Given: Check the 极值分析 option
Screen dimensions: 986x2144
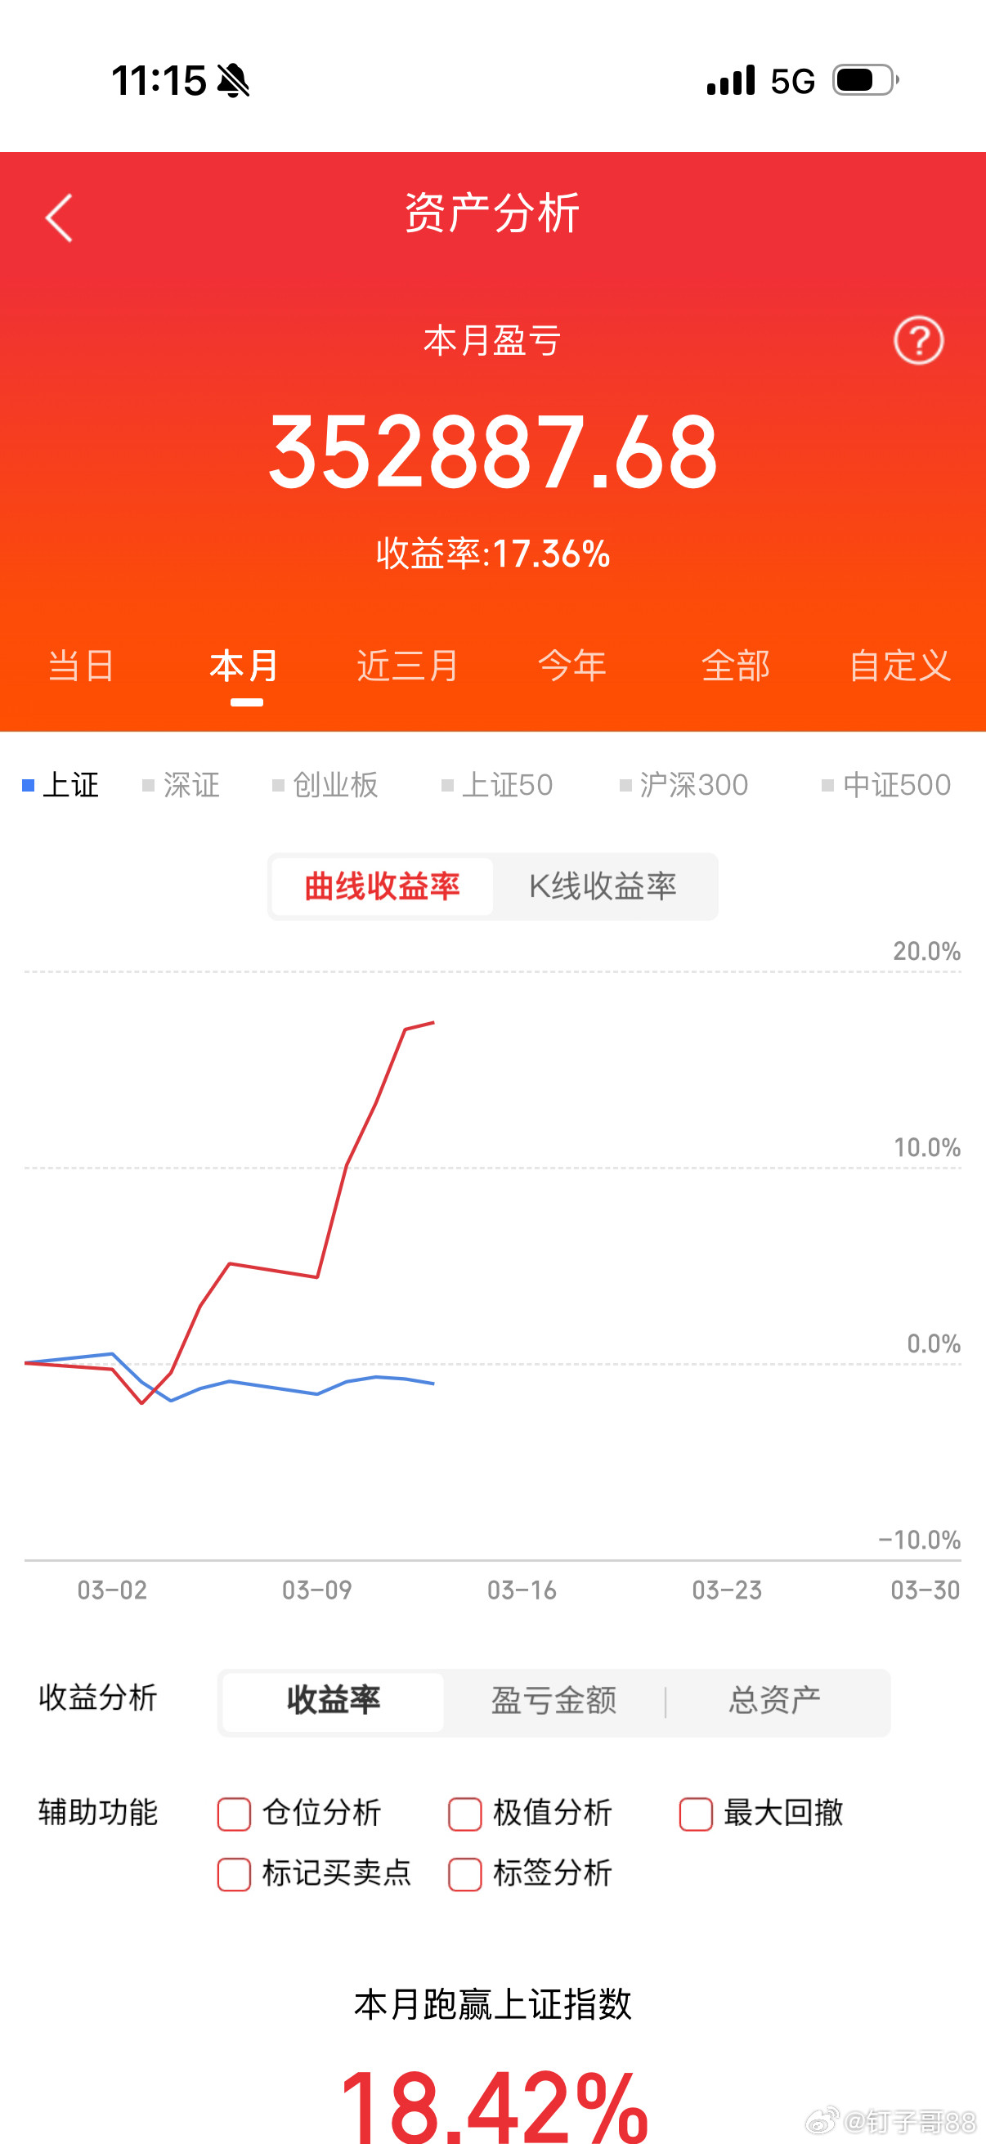Looking at the screenshot, I should click(464, 1814).
